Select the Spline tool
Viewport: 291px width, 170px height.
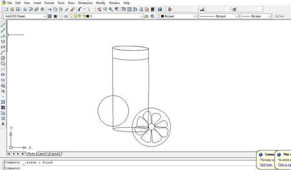pyautogui.click(x=3, y=69)
